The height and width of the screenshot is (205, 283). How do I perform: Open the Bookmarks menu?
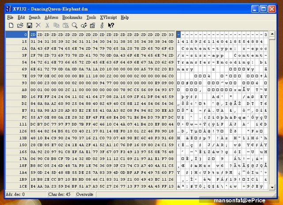point(72,18)
